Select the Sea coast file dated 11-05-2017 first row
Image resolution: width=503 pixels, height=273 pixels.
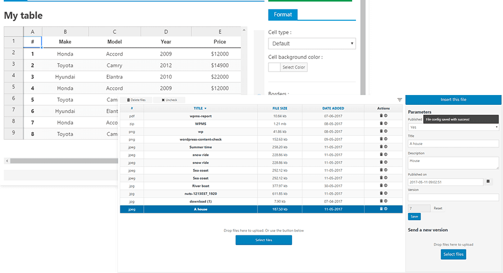pos(261,170)
